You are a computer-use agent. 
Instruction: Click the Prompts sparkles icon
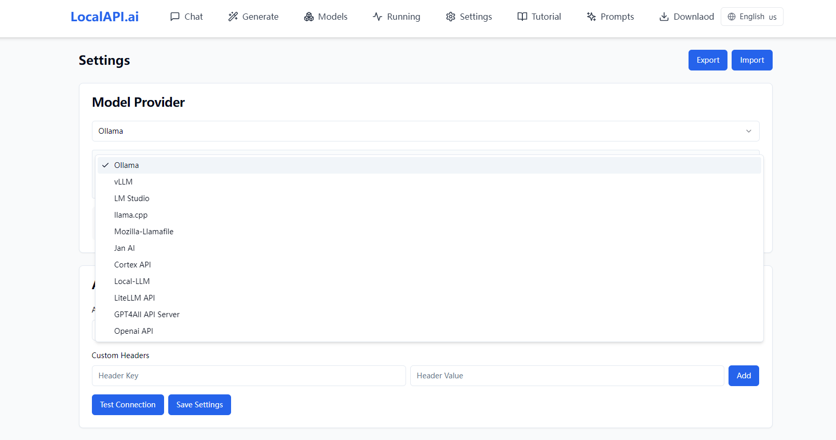pyautogui.click(x=591, y=17)
